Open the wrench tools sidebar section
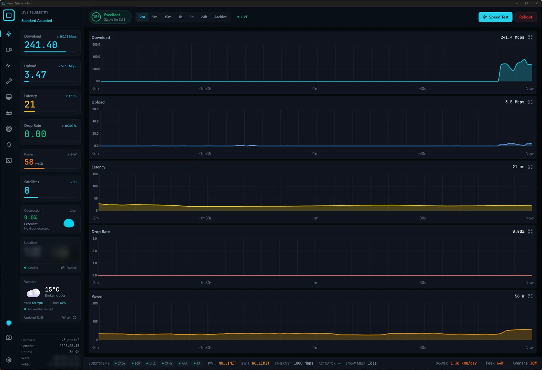Screen dimensions: 542x370 click(9, 81)
